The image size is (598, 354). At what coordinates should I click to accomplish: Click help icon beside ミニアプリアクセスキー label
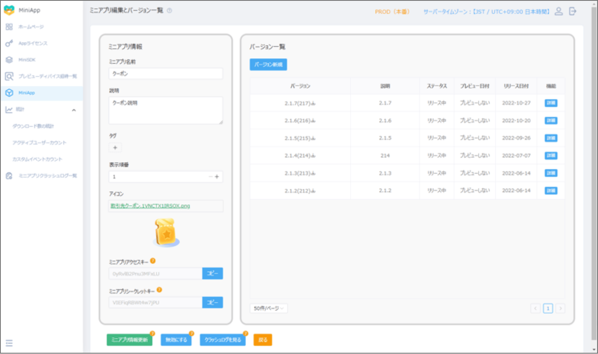tap(153, 261)
